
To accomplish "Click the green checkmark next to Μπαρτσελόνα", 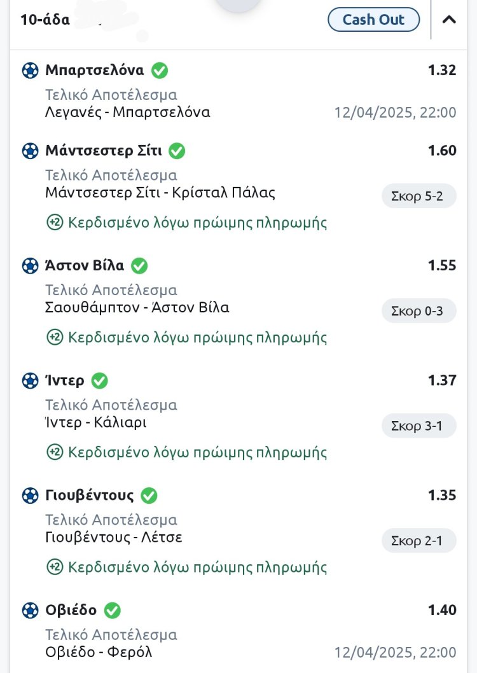I will 160,71.
